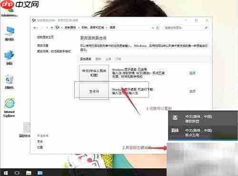Image resolution: width=238 pixels, height=176 pixels.
Task: Open the 回收站 desktop icon
Action: [9, 82]
